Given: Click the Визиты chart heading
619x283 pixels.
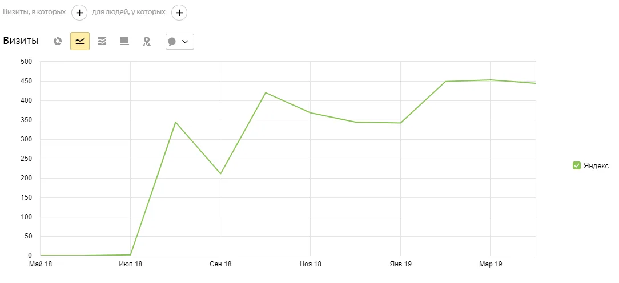Looking at the screenshot, I should (21, 41).
